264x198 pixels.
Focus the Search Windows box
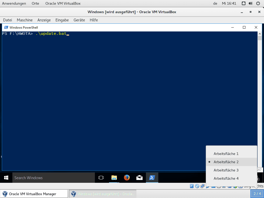point(54,178)
